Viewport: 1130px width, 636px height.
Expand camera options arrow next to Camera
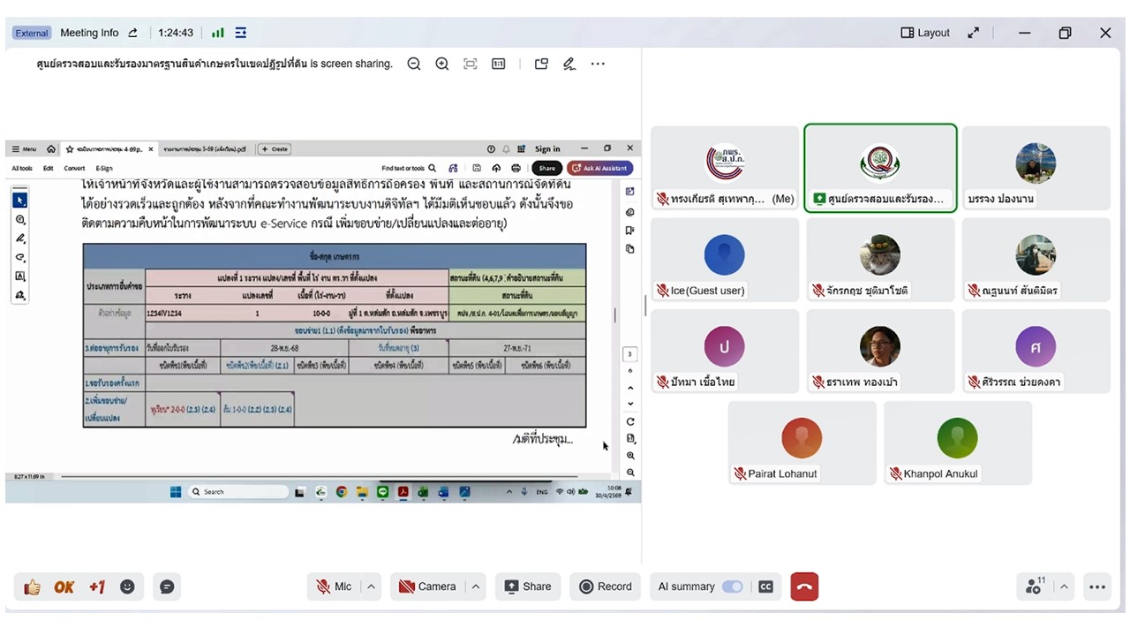(x=476, y=587)
